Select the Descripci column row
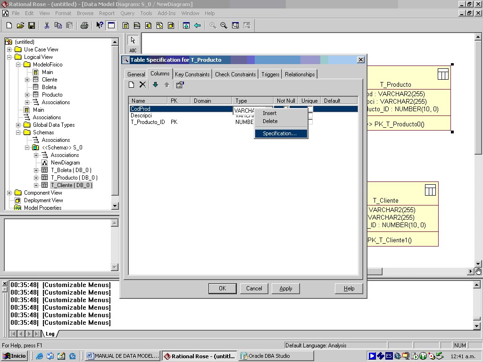The height and width of the screenshot is (362, 483). [243, 116]
